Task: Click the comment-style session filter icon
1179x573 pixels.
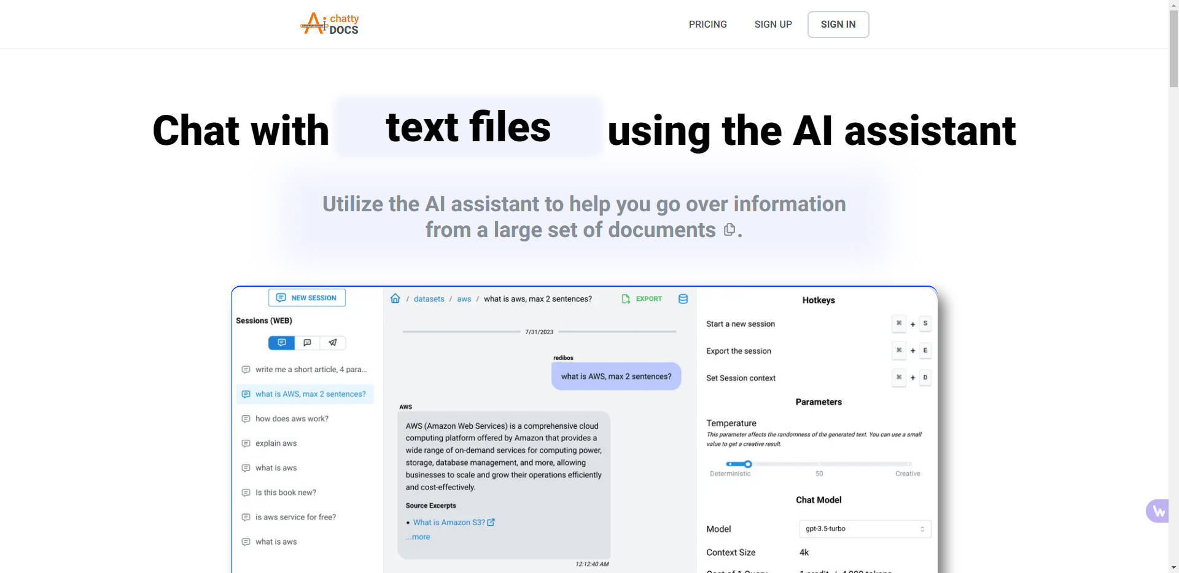Action: (x=307, y=343)
